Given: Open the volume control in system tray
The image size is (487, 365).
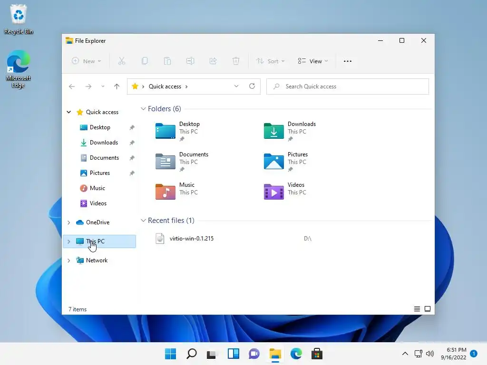Looking at the screenshot, I should 430,354.
